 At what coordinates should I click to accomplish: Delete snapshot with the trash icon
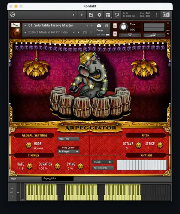point(91,33)
